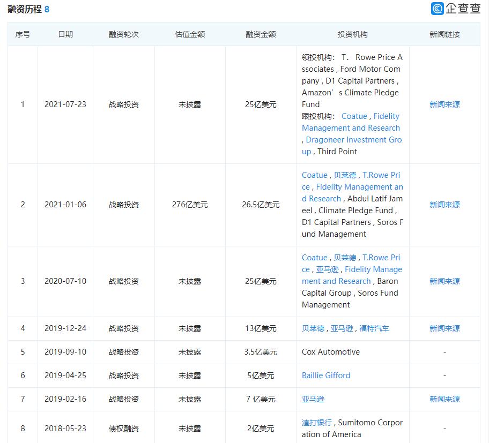Open 新闻来源 link for 2021-07-23 round
Image resolution: width=489 pixels, height=443 pixels.
(444, 104)
